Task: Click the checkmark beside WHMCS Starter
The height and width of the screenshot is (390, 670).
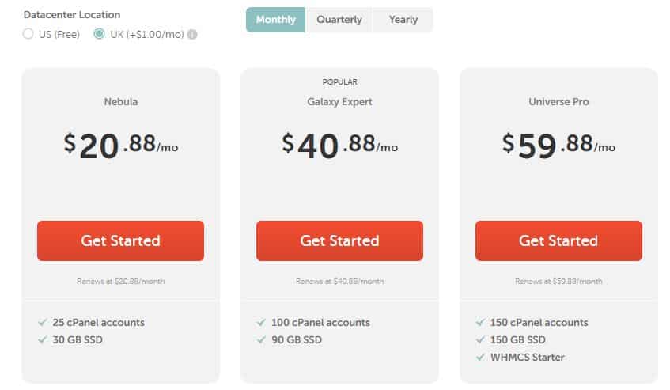Action: tap(480, 357)
